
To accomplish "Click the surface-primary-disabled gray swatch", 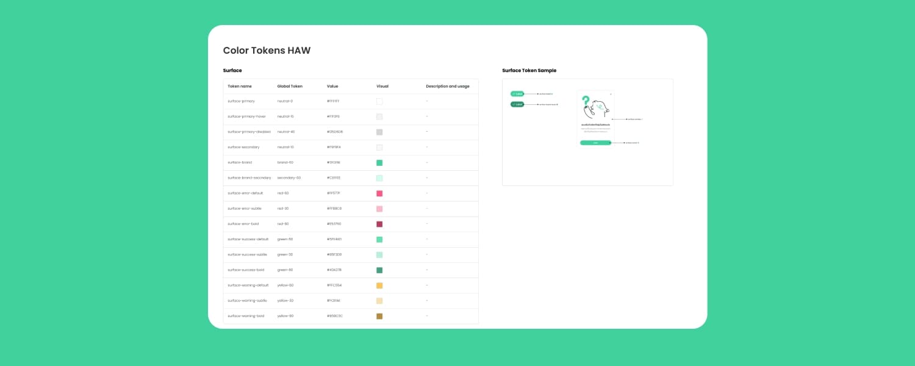I will (379, 132).
